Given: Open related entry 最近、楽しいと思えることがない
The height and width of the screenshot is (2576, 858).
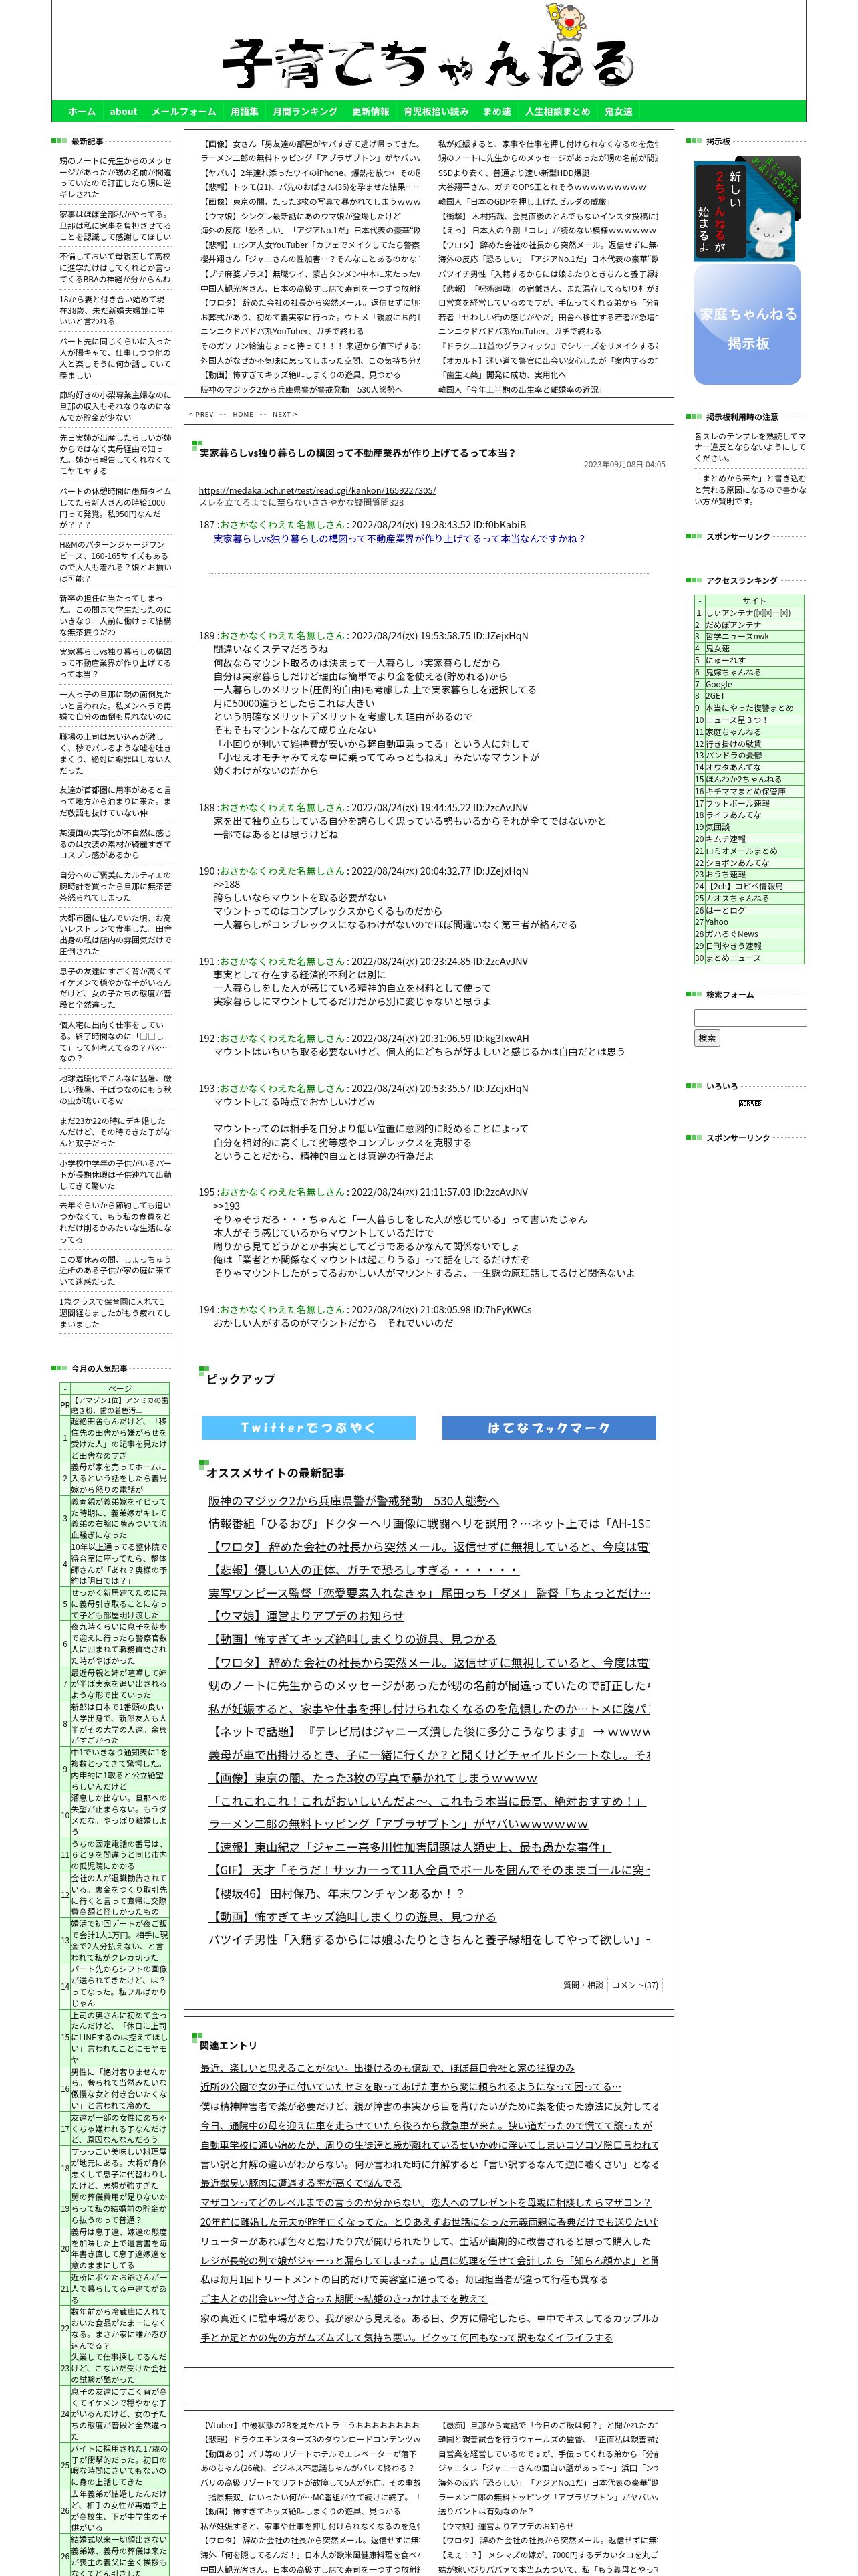Looking at the screenshot, I should pyautogui.click(x=388, y=2068).
